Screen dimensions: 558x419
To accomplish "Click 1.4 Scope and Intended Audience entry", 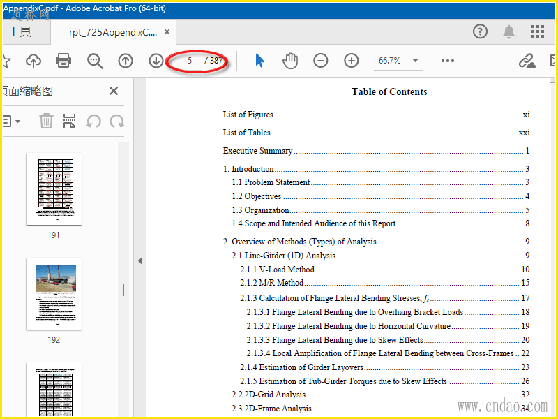I will [x=380, y=223].
